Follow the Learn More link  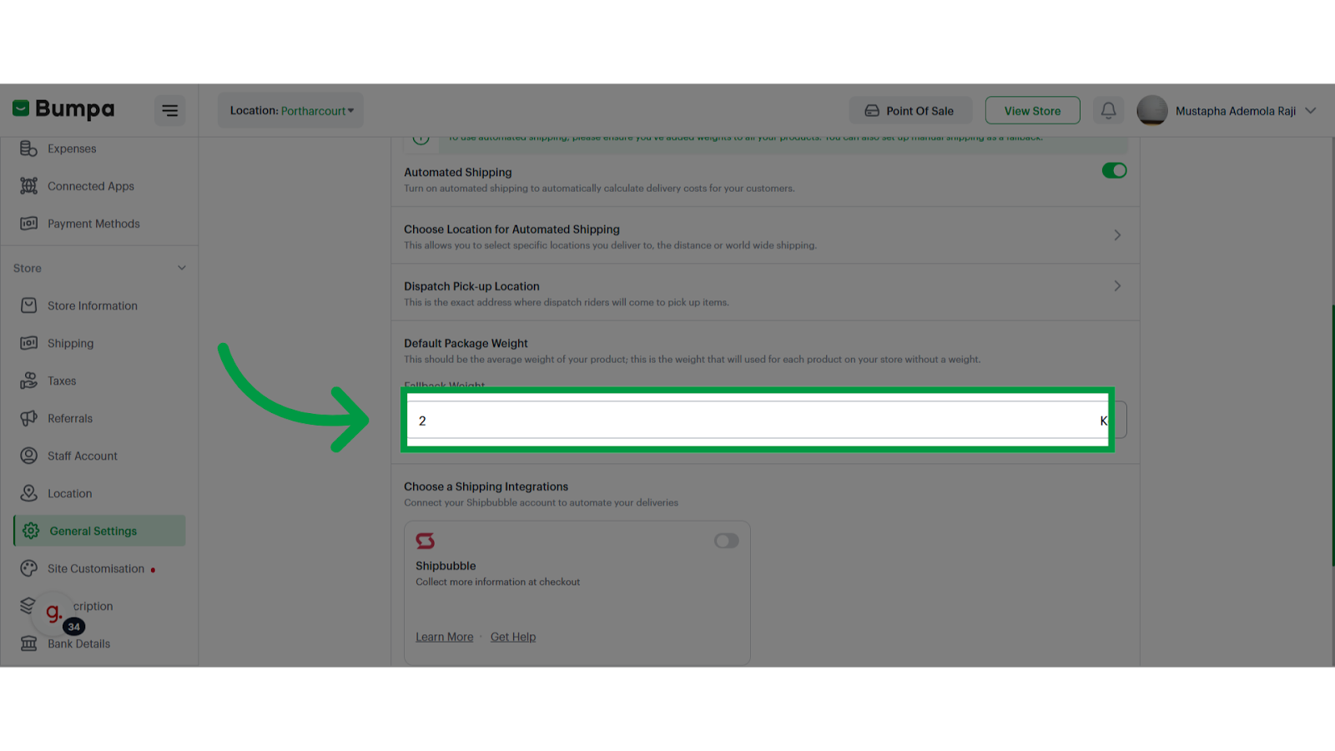click(445, 637)
